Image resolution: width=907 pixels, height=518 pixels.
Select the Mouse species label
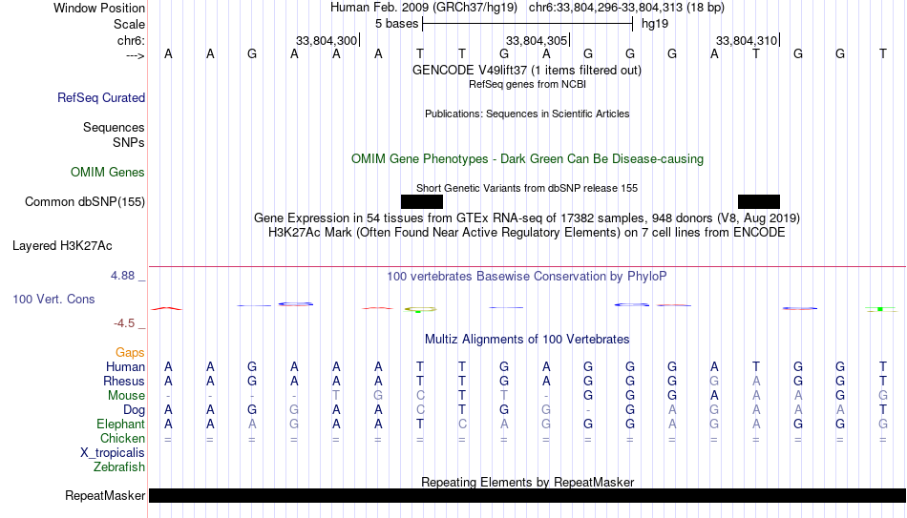[127, 396]
